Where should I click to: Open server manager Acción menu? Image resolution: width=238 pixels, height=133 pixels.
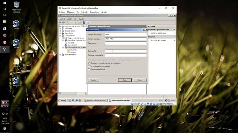tap(70, 19)
